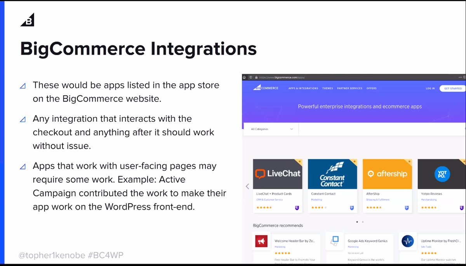The image size is (466, 266).
Task: Click Marketing link under Welcome Header Bar
Action: (280, 247)
